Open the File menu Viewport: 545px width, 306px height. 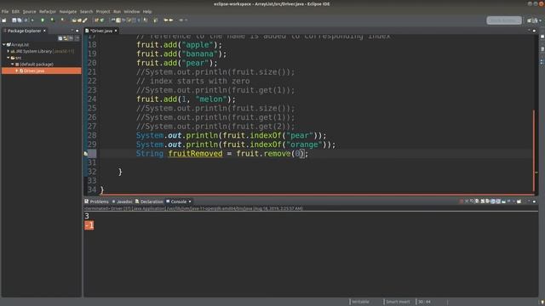coord(5,11)
